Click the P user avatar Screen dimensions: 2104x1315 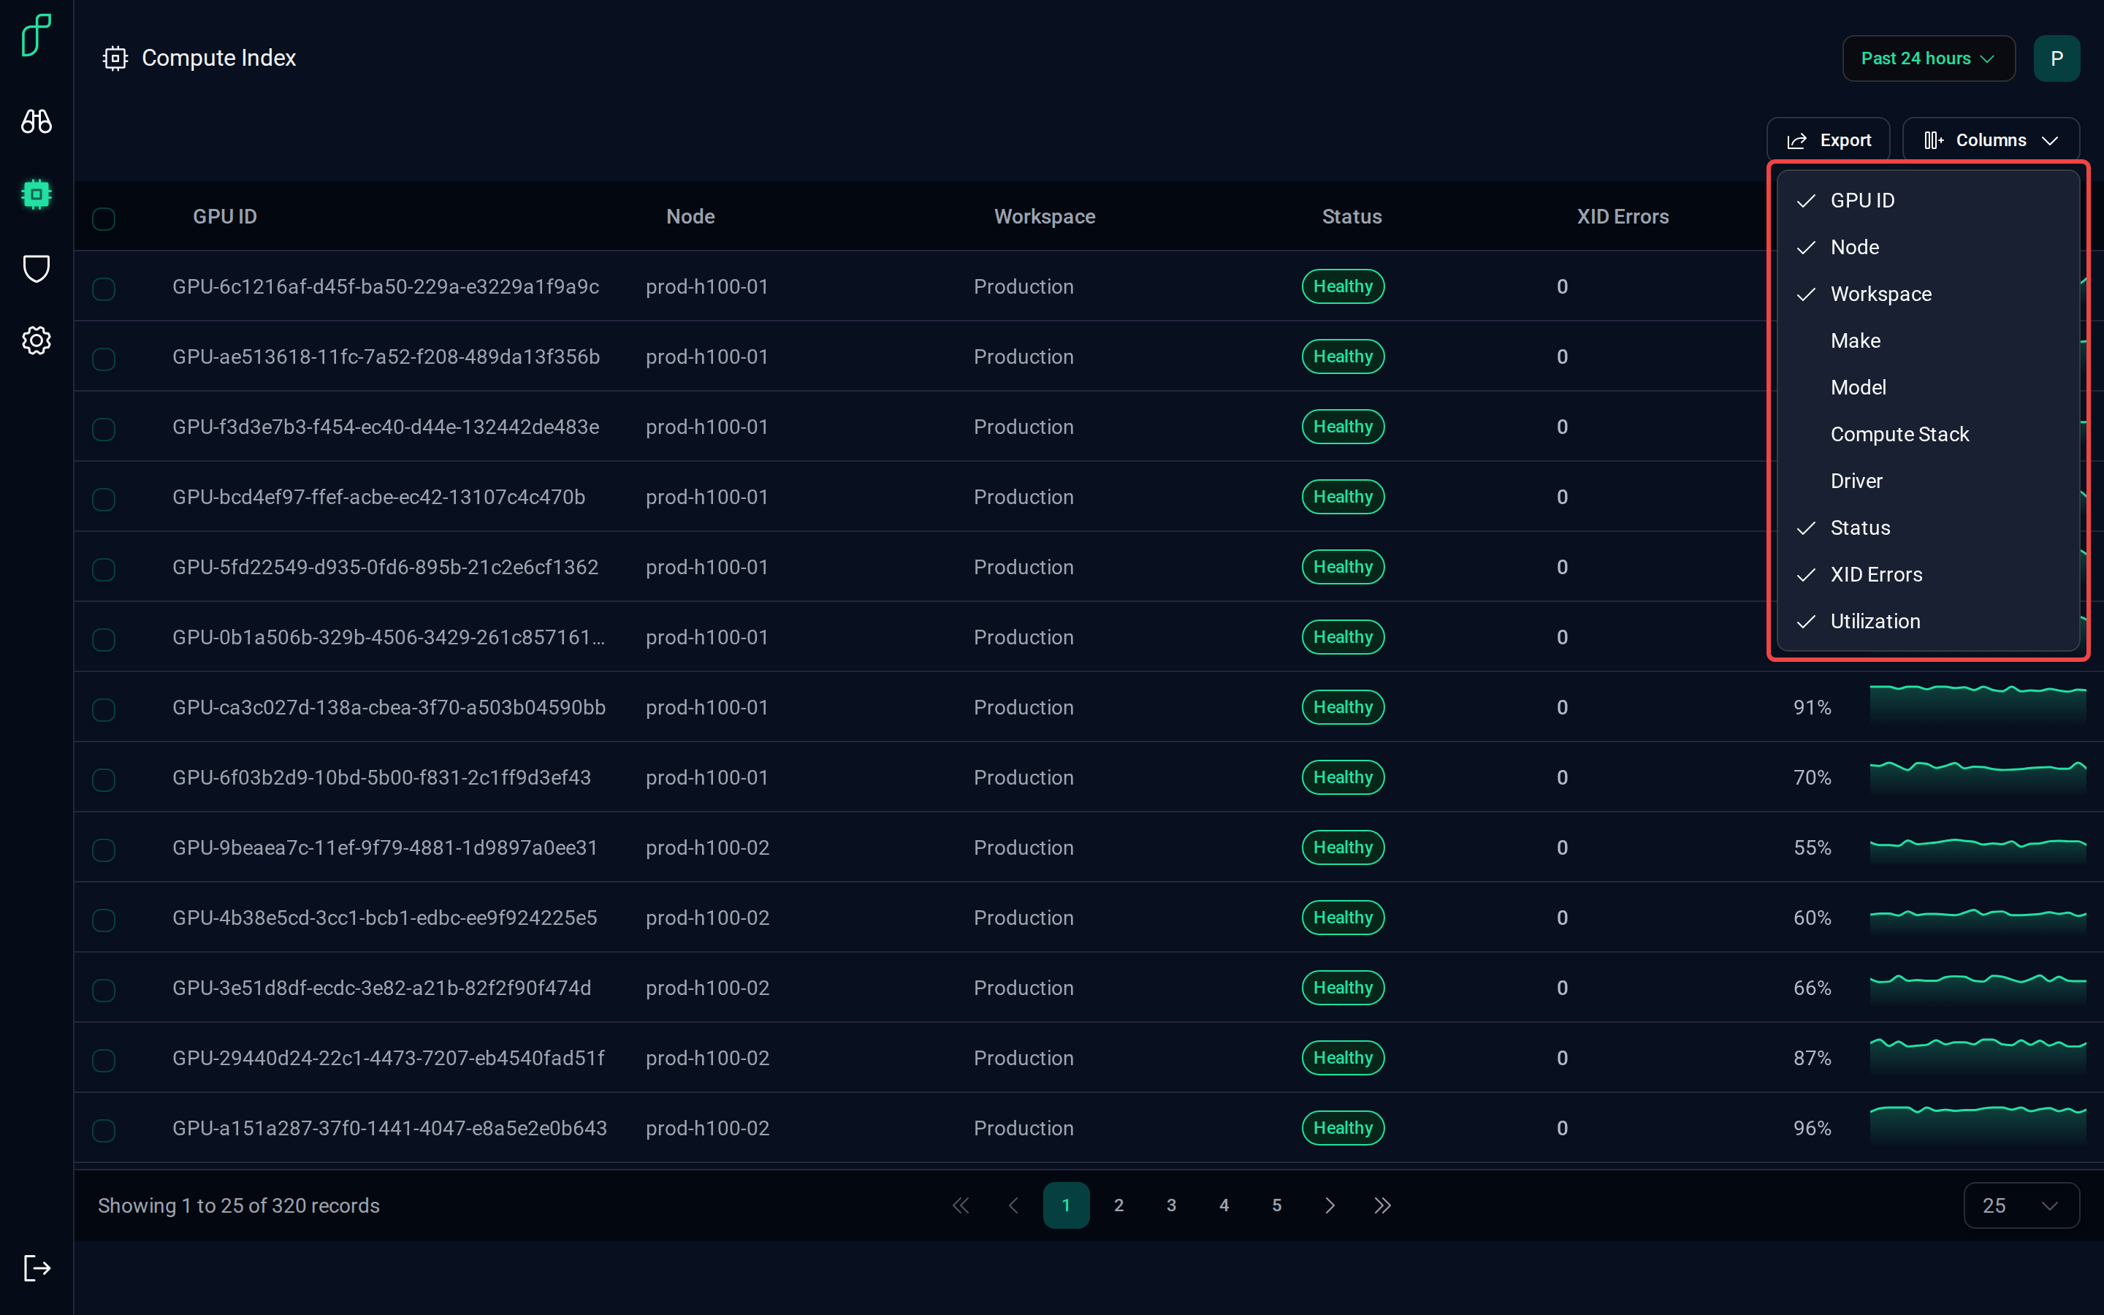(x=2057, y=58)
